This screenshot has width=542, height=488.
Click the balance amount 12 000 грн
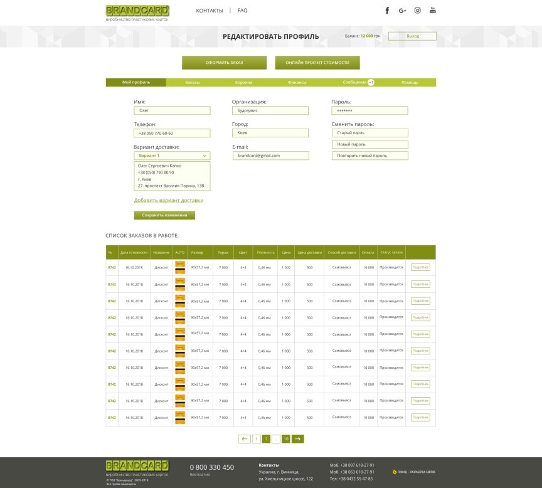371,36
